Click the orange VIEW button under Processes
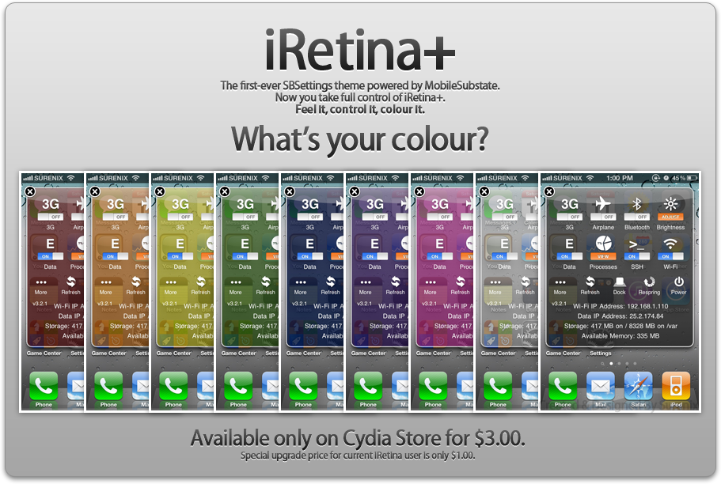Viewport: 721px width, 484px height. [x=603, y=256]
